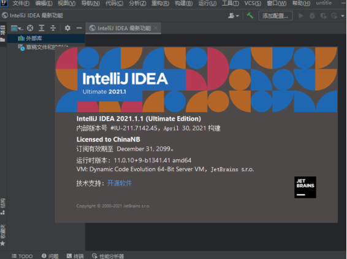The image size is (347, 259).
Task: Click the Collapse All icon
Action: tap(53, 28)
